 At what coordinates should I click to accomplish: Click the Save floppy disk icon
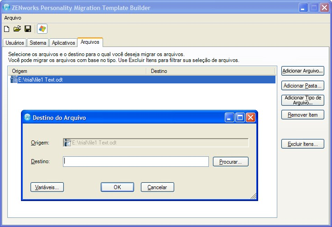(28, 29)
